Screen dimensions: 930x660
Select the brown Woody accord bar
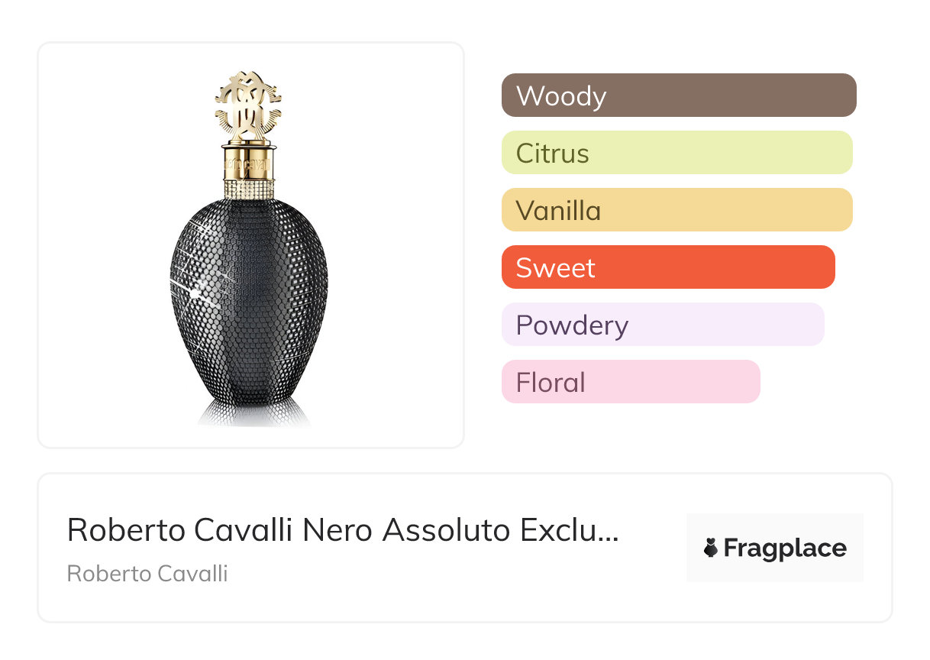coord(678,95)
